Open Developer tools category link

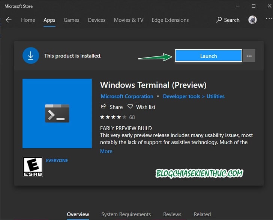click(x=181, y=96)
